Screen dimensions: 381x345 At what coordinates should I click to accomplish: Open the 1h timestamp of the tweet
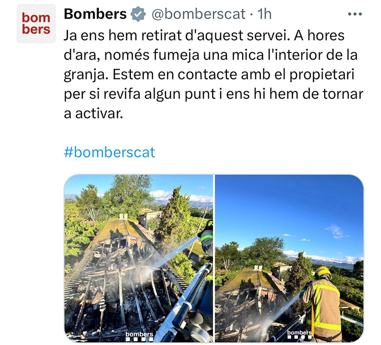pos(264,14)
